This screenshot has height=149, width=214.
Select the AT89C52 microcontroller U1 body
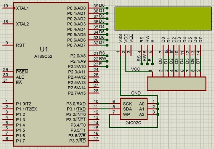coord(51,74)
